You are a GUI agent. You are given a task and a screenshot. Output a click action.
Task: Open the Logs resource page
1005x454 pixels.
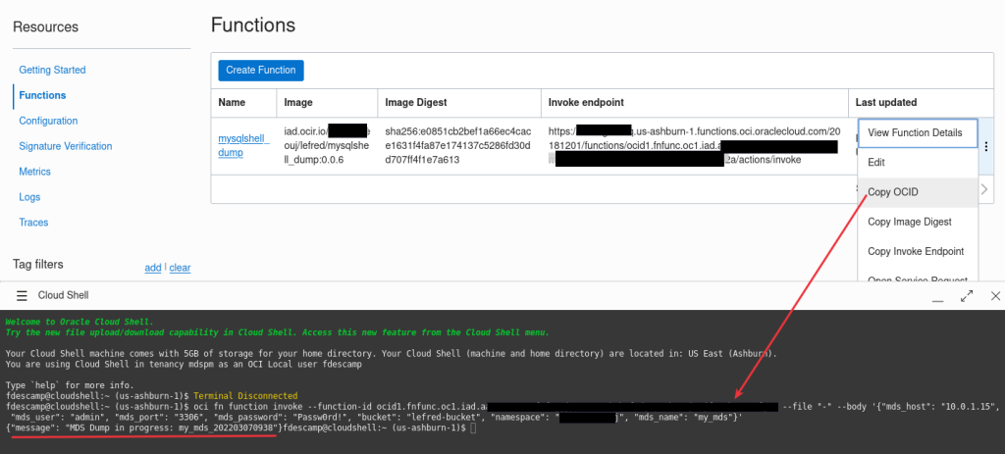tap(29, 197)
